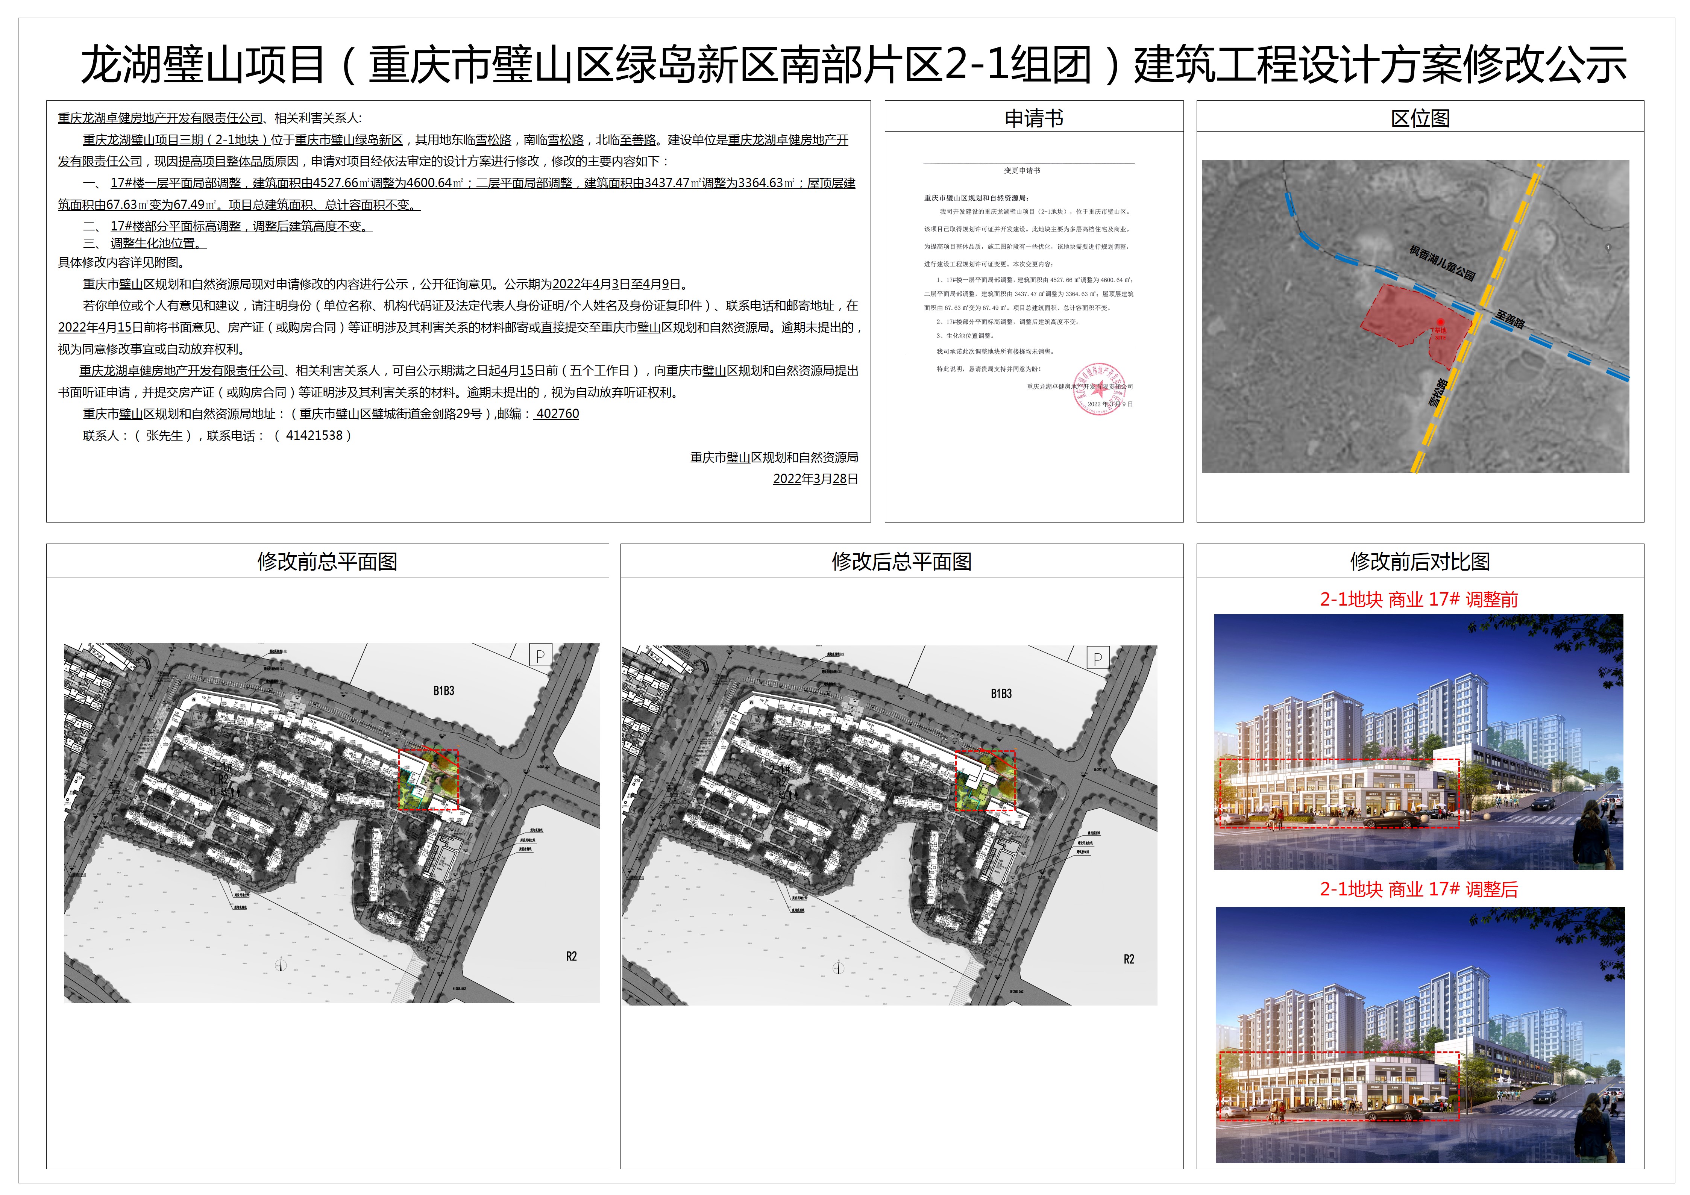This screenshot has width=1690, height=1195.
Task: Click the P parking icon in 修改后总平面图
Action: tap(1098, 658)
